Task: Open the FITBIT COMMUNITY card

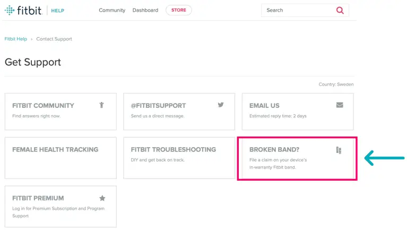Action: (x=60, y=112)
